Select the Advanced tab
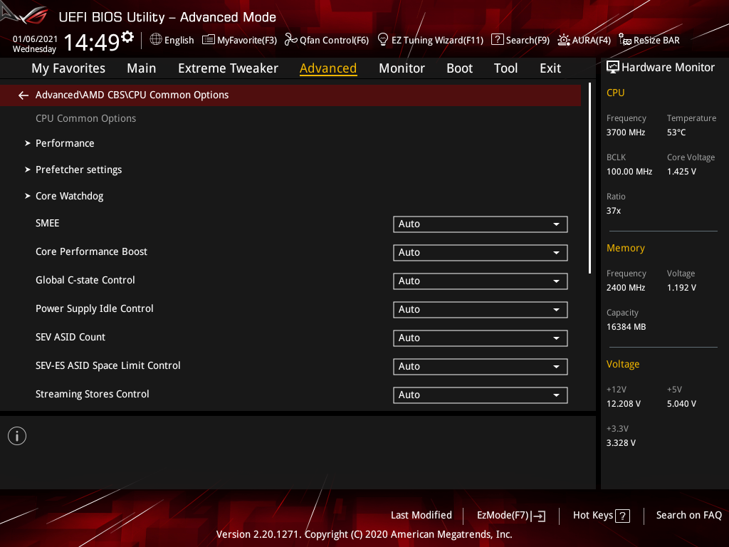 pyautogui.click(x=328, y=68)
